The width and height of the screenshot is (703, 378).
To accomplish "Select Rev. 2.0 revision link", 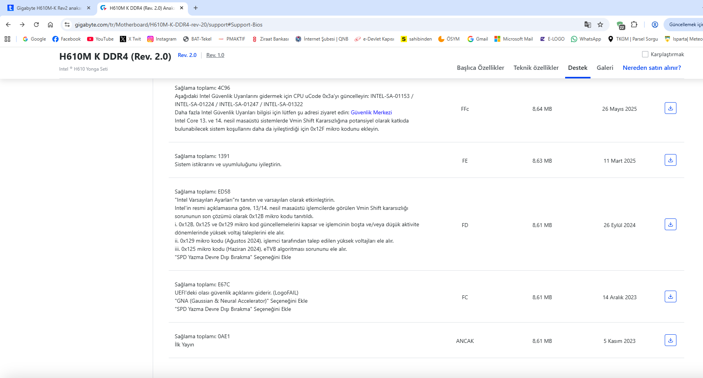I will tap(187, 55).
